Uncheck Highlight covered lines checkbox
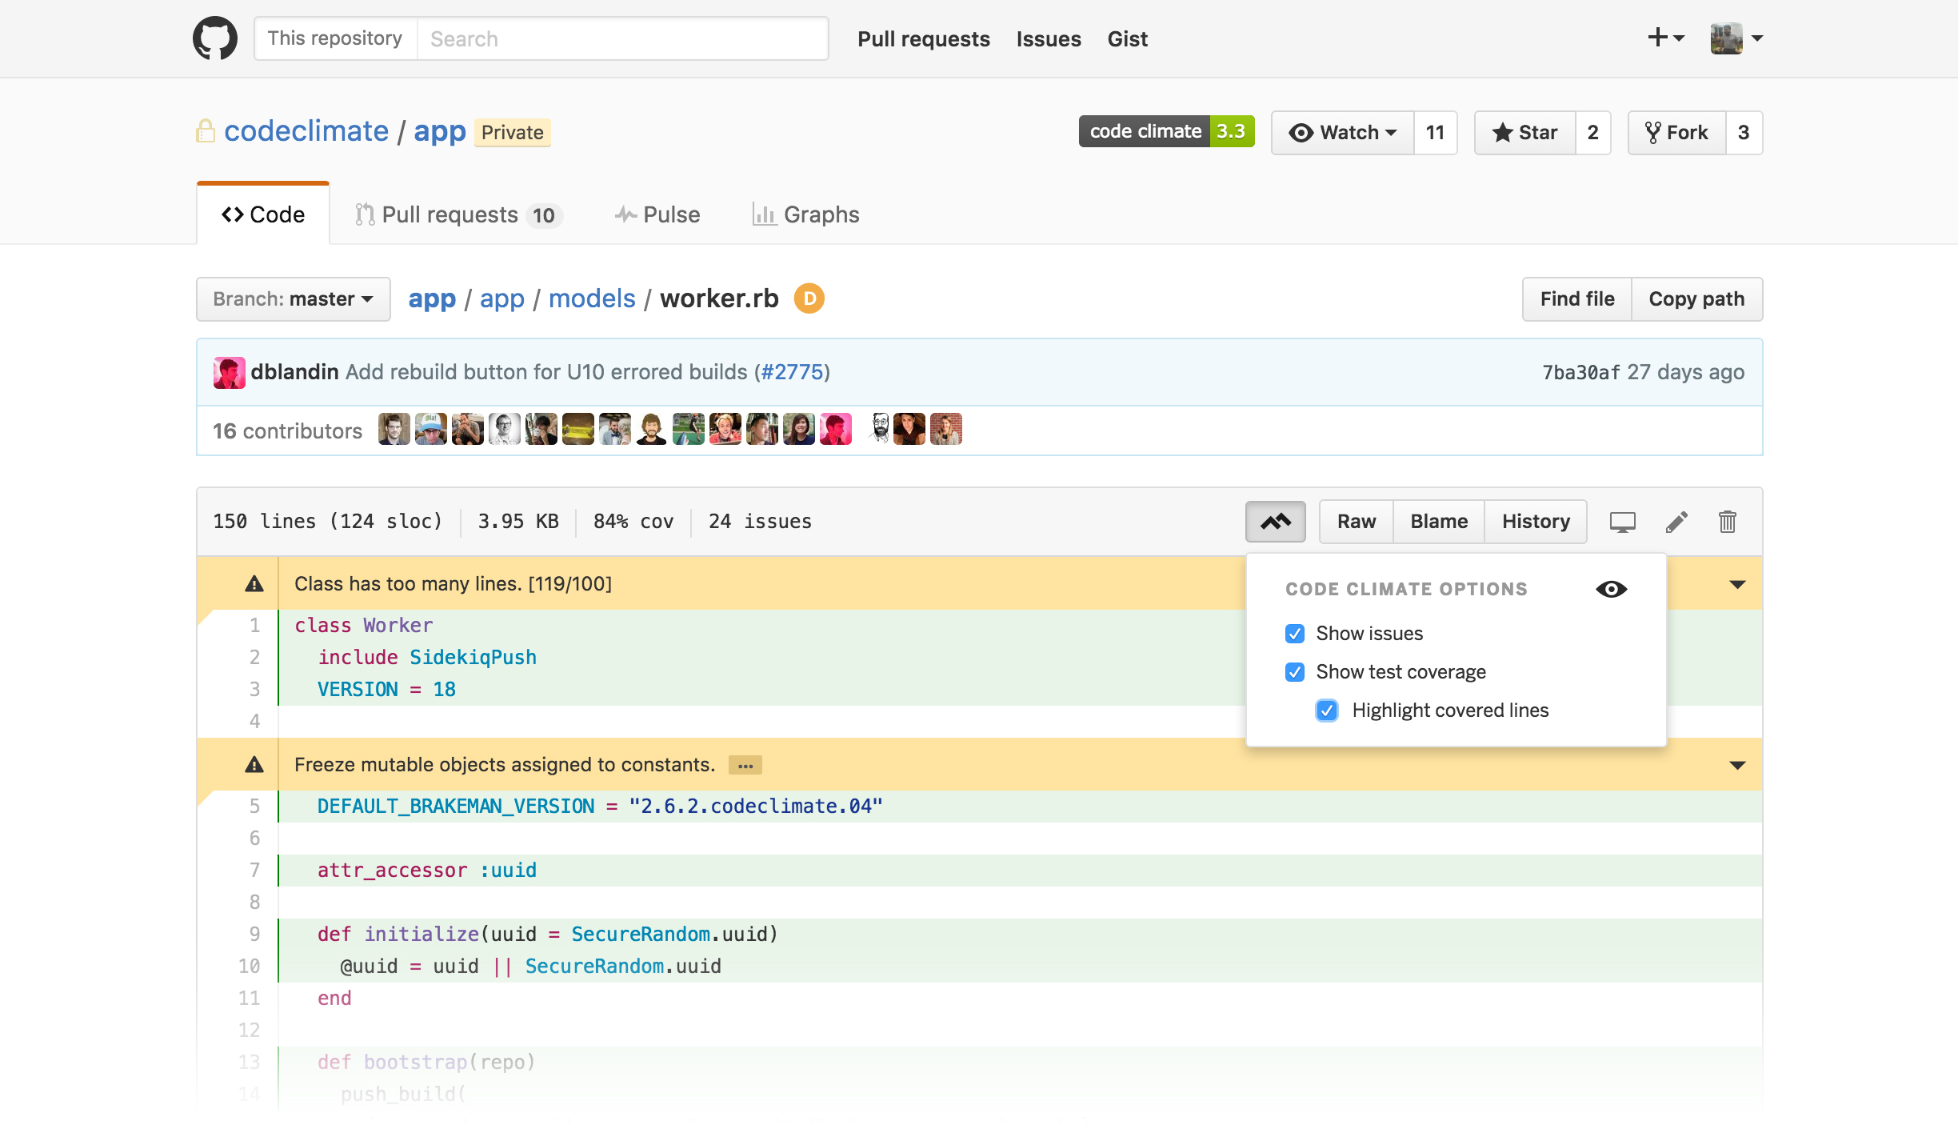The height and width of the screenshot is (1125, 1958). pos(1327,711)
